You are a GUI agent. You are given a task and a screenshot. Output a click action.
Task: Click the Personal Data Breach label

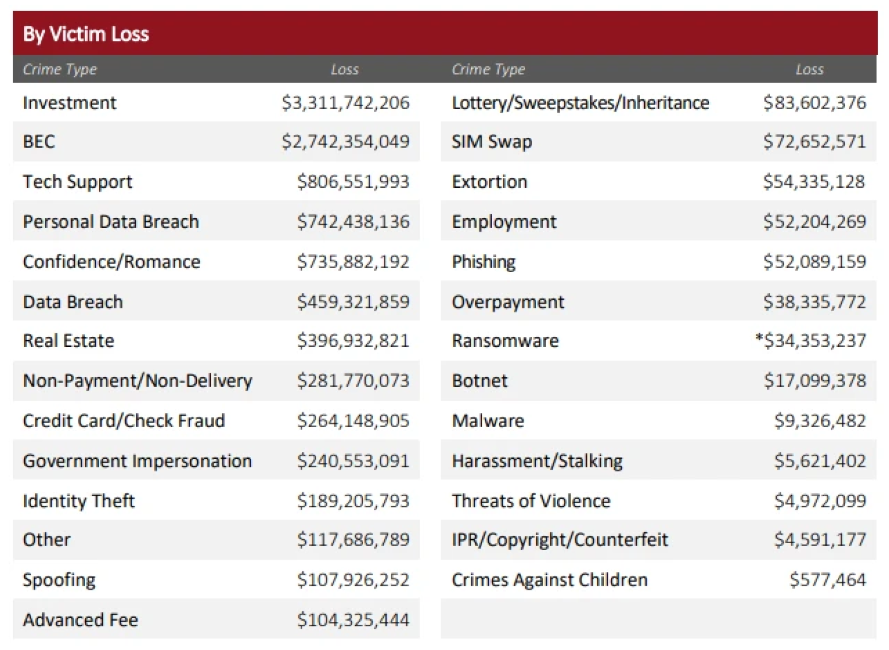111,222
